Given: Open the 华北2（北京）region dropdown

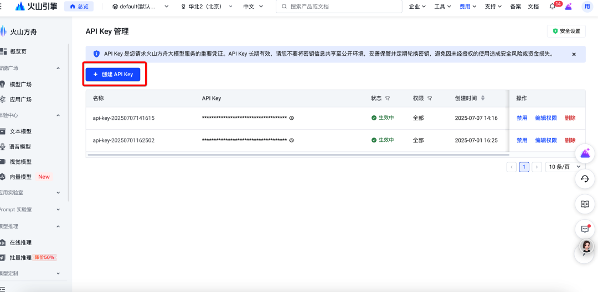Looking at the screenshot, I should pos(207,7).
